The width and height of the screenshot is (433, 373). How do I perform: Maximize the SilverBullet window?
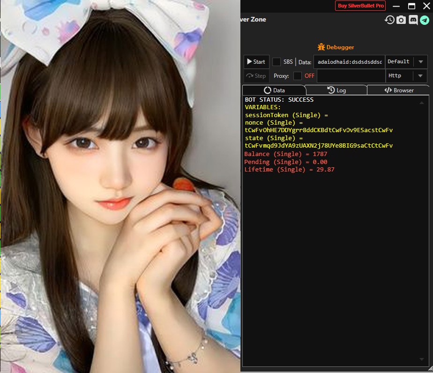click(411, 6)
